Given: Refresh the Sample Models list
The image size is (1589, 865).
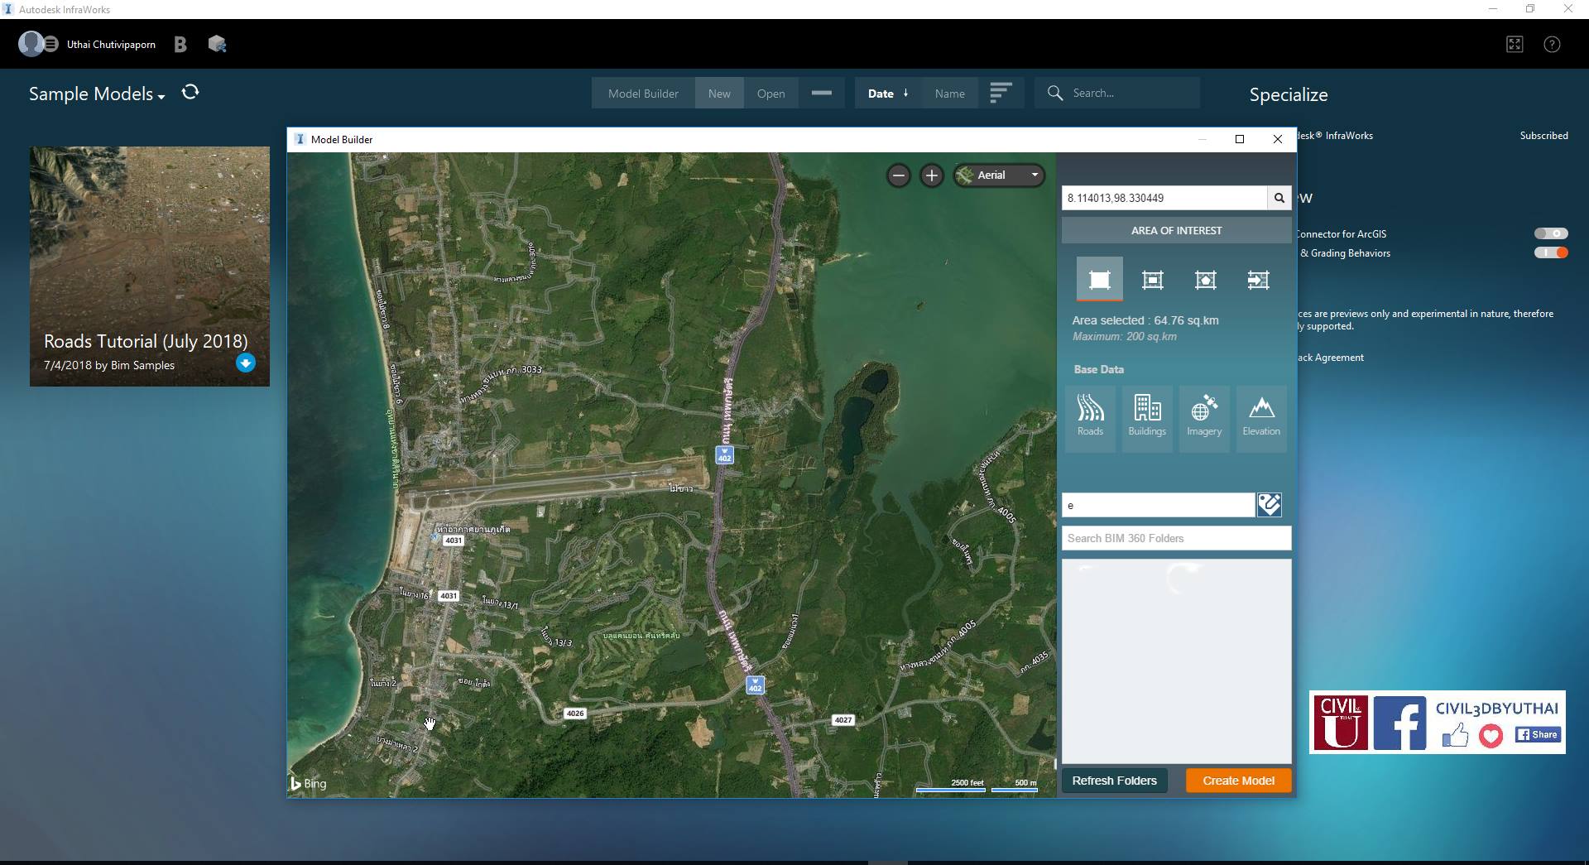Looking at the screenshot, I should tap(190, 93).
